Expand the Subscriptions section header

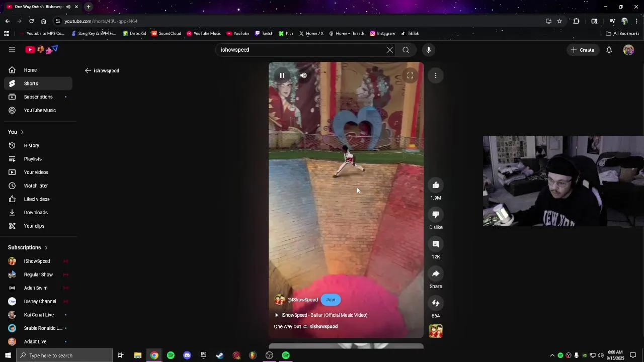coord(28,247)
